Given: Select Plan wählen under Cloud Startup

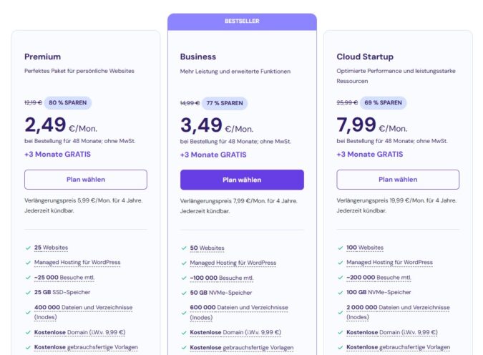Looking at the screenshot, I should (x=398, y=180).
